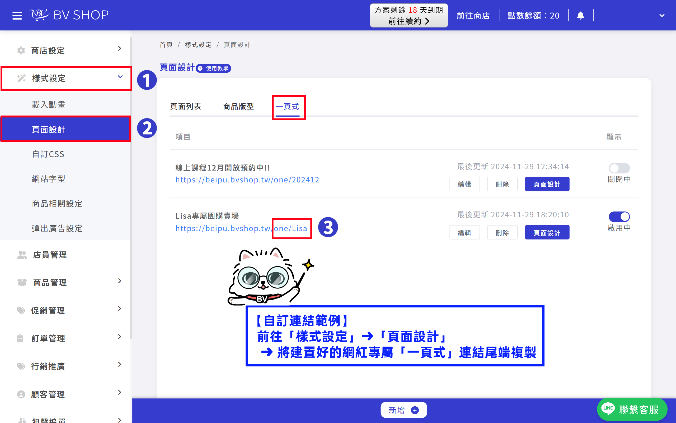
Task: Click the LINE icon in 聯繫客服
Action: [608, 409]
